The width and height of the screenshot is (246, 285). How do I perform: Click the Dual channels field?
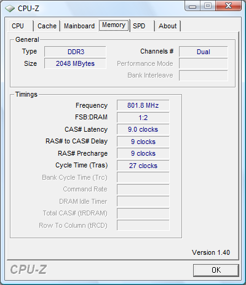point(204,52)
